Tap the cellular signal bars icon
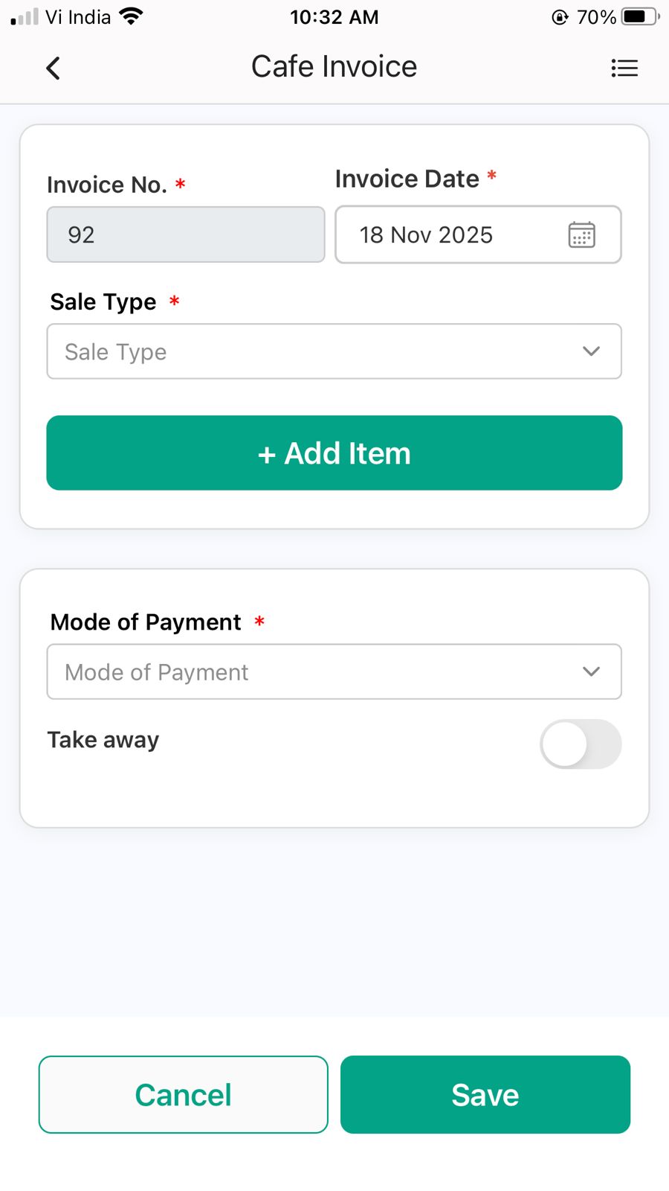The width and height of the screenshot is (669, 1191). [x=25, y=16]
